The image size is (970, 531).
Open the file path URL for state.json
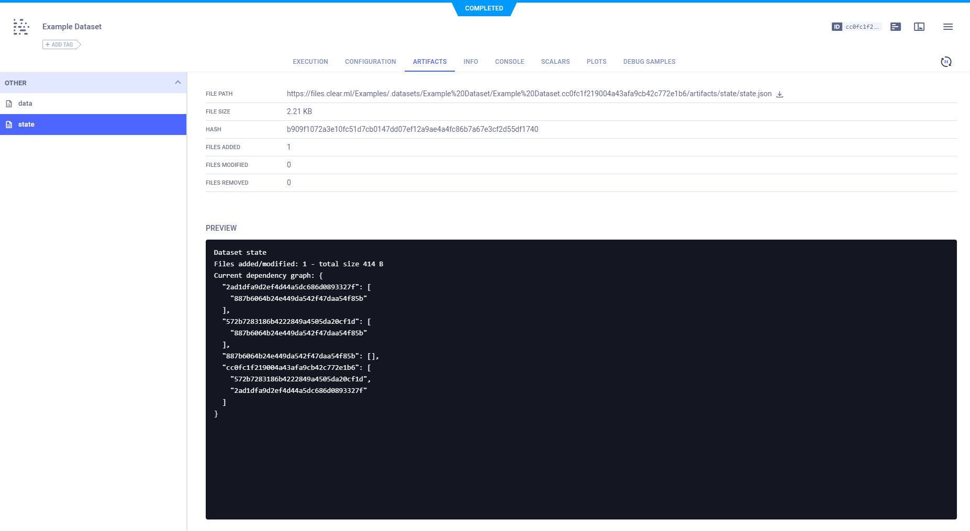click(529, 94)
